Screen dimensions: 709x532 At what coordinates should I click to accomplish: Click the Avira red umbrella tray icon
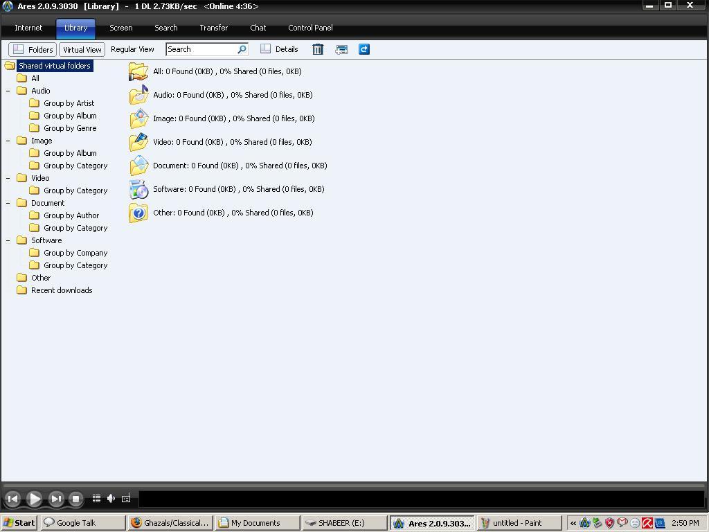click(647, 523)
